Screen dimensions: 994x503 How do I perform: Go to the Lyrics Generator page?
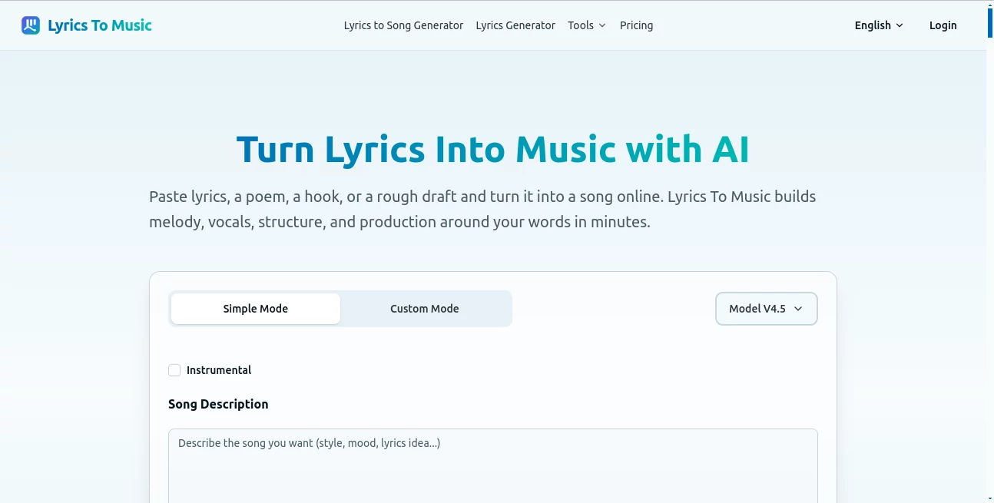click(x=515, y=25)
